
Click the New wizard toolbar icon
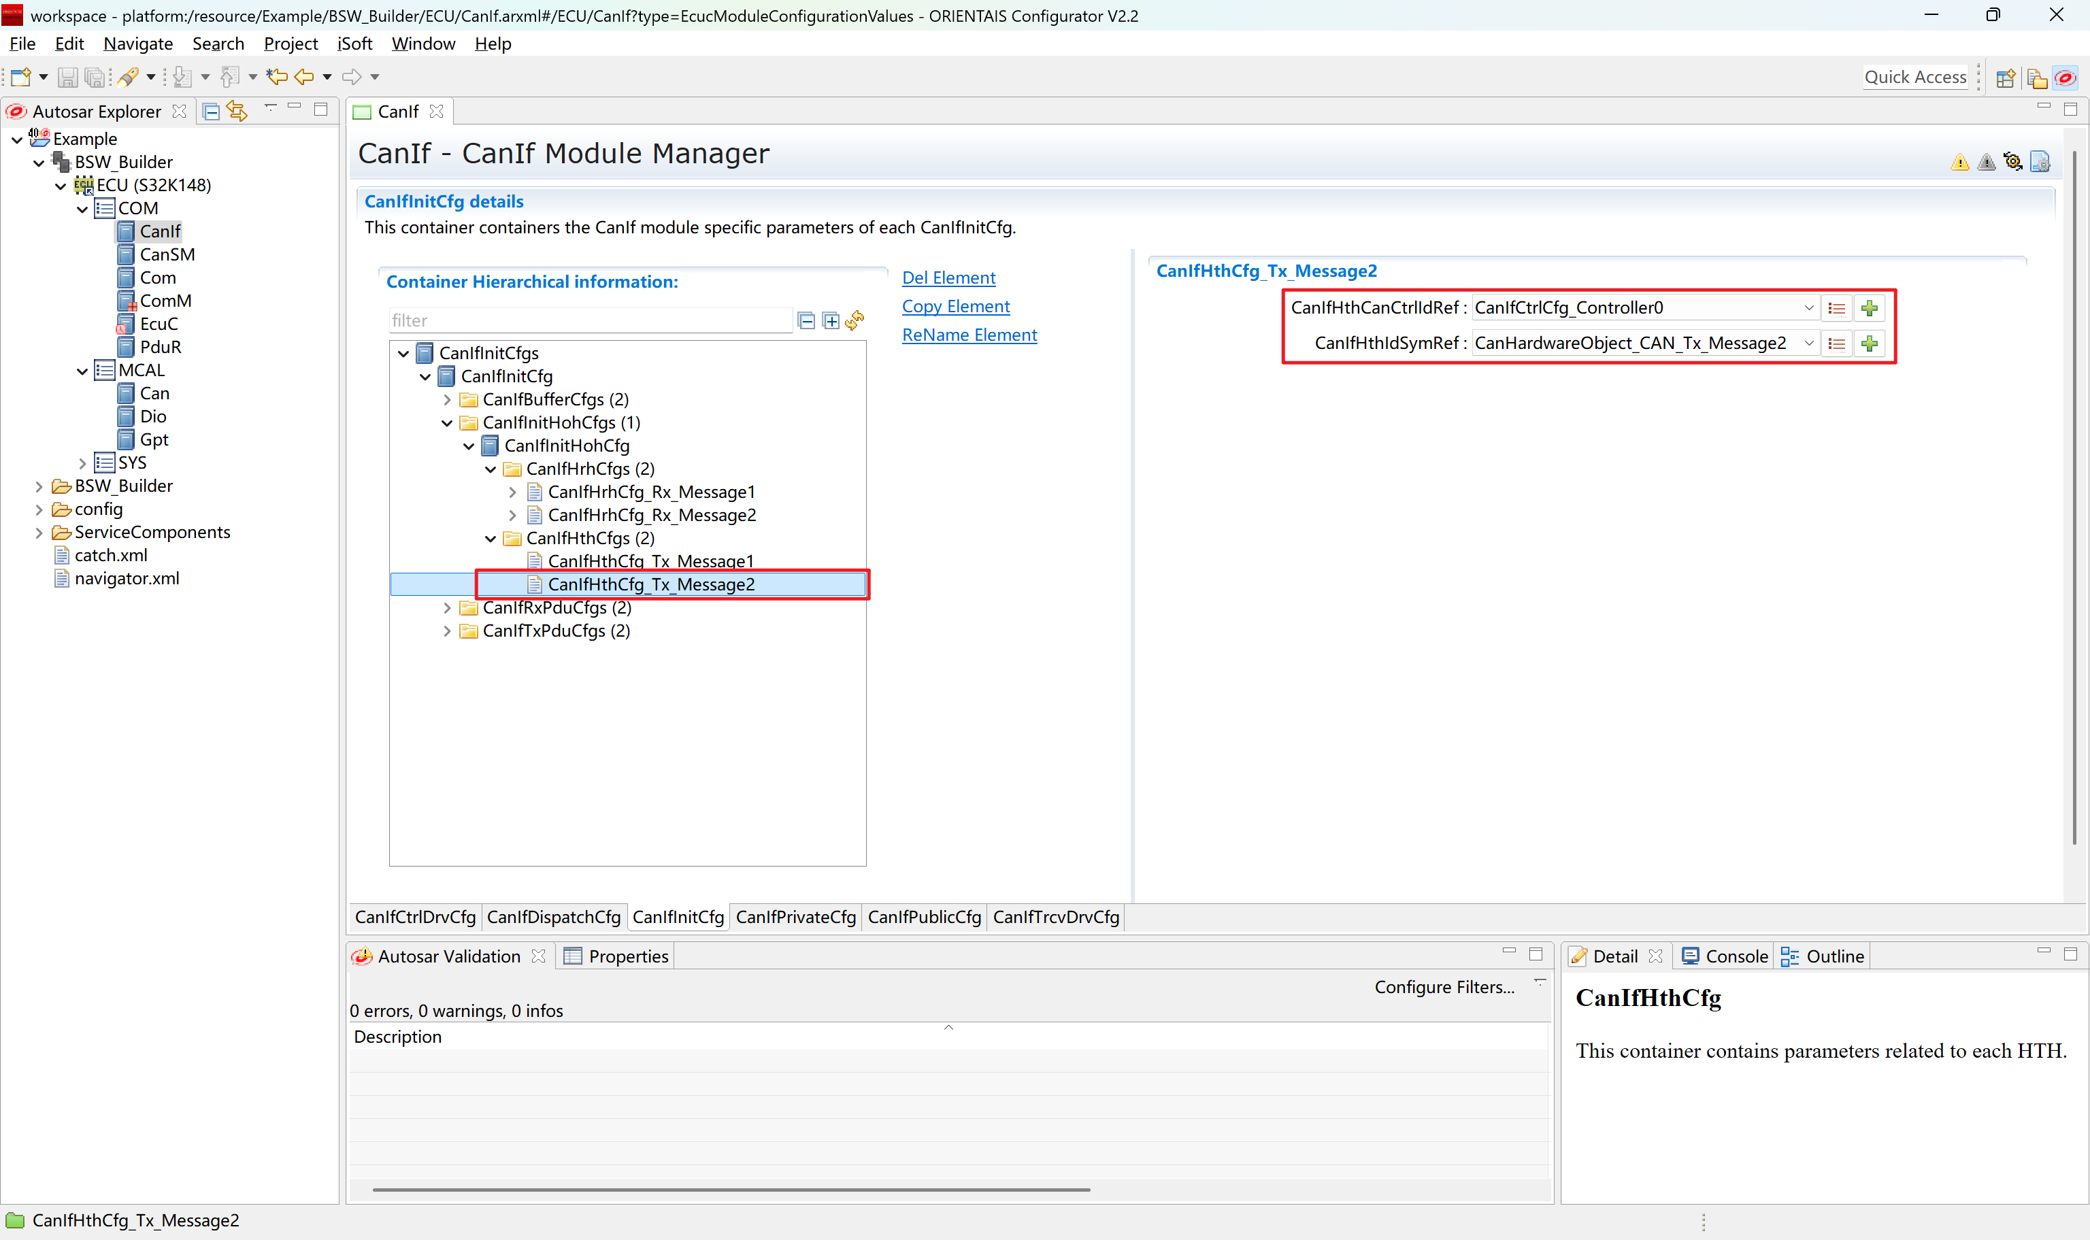pyautogui.click(x=21, y=77)
